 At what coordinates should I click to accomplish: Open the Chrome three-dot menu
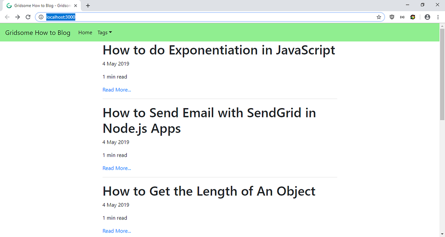[x=438, y=17]
